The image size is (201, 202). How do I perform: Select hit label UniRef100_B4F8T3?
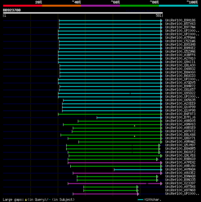tap(180, 114)
